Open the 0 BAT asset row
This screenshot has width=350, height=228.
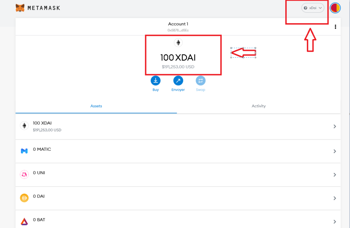178,219
